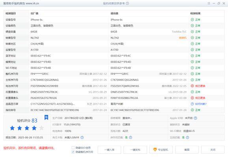Click green check icon in 蜂窝地址 row
Viewport: 228px width, 157px height.
[192, 62]
